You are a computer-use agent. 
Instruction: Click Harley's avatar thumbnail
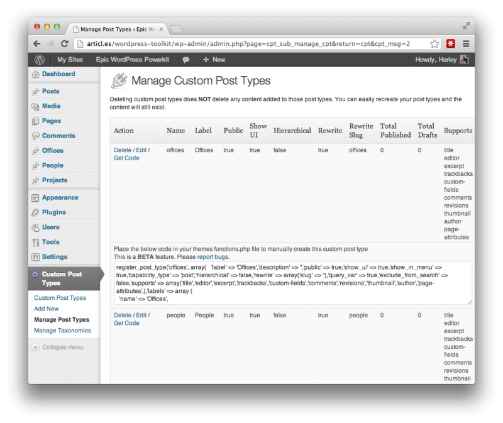(x=464, y=60)
